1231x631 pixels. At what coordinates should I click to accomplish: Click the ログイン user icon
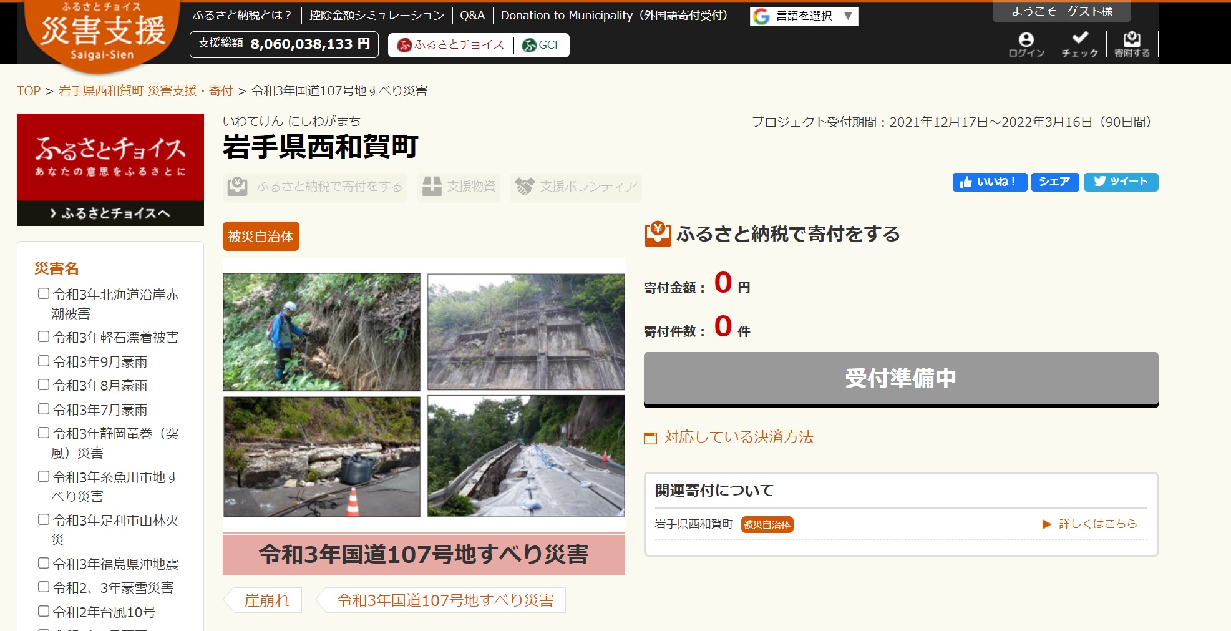pos(1026,44)
